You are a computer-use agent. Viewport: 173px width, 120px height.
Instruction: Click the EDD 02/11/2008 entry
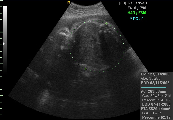click(155, 83)
